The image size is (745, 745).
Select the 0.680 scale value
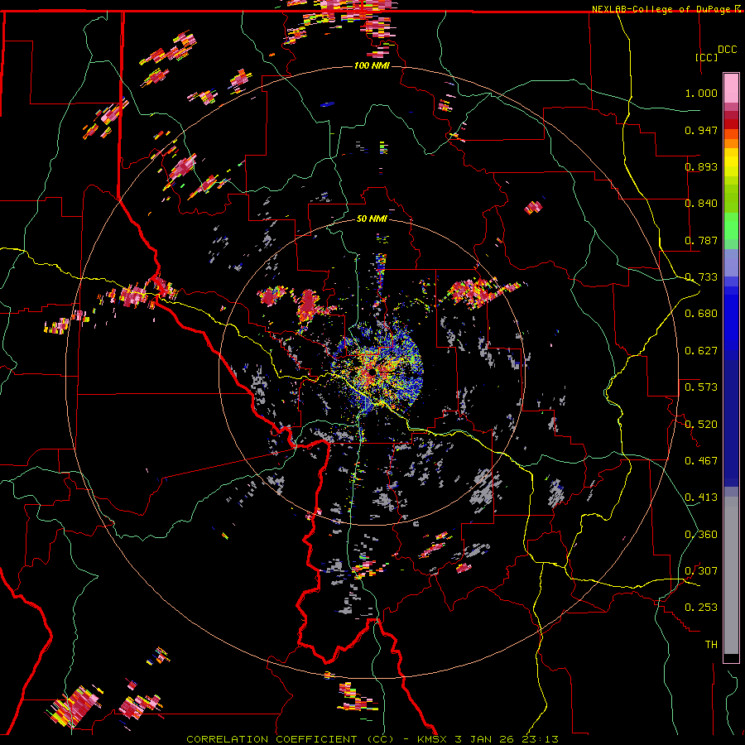(x=701, y=314)
